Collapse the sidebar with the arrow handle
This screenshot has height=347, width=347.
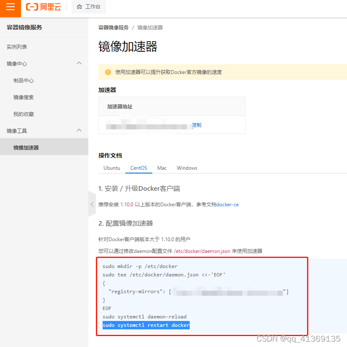pyautogui.click(x=92, y=204)
